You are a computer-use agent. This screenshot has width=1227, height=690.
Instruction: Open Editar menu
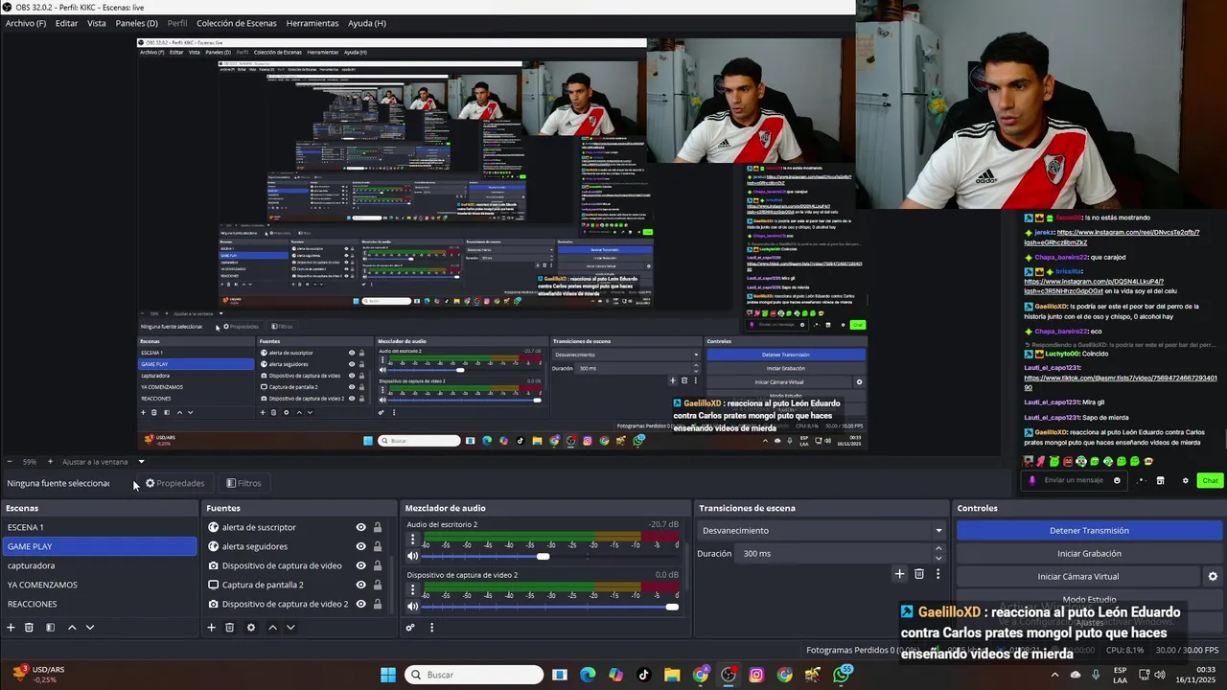pyautogui.click(x=66, y=23)
